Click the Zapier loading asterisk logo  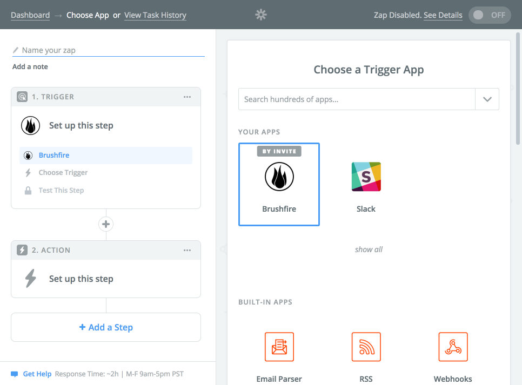pos(261,15)
